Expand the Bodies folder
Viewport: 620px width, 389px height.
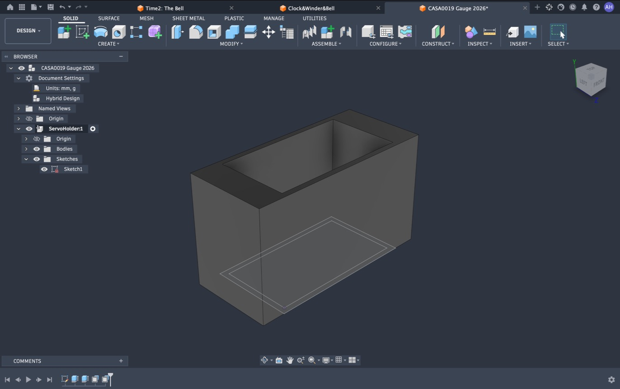pos(26,149)
